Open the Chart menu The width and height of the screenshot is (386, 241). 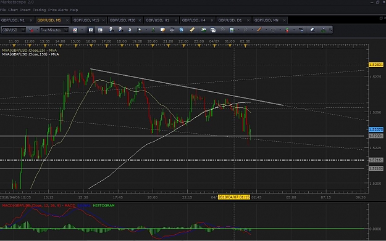13,10
